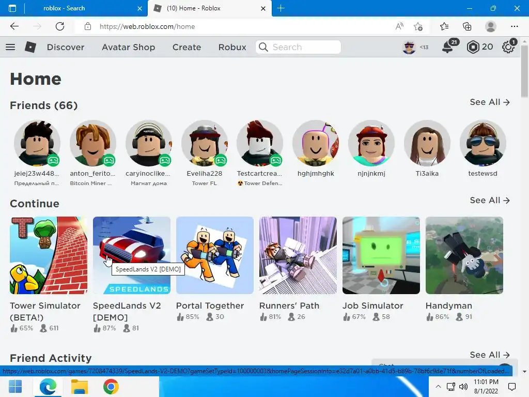Show hidden system tray icons

pos(438,387)
